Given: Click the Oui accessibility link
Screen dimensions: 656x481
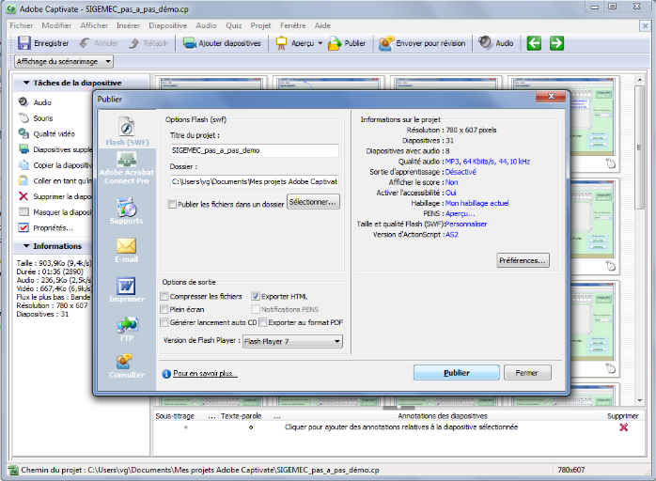Looking at the screenshot, I should click(x=450, y=193).
